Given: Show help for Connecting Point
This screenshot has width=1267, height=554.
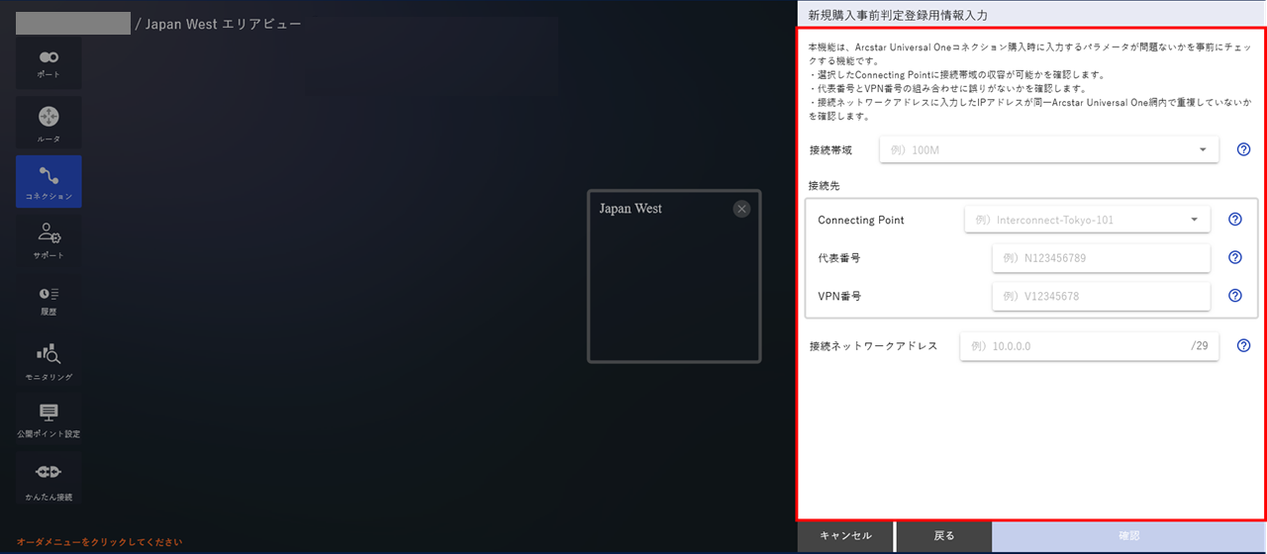Looking at the screenshot, I should 1234,220.
